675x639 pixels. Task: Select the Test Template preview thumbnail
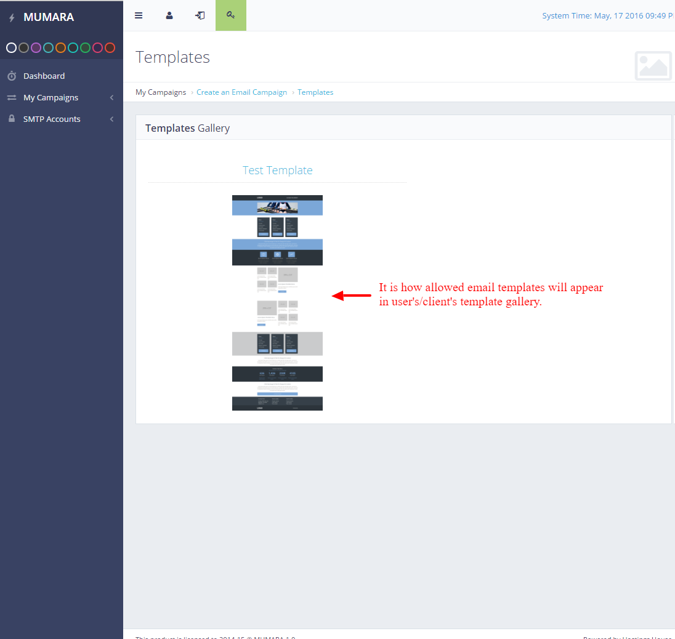coord(277,302)
